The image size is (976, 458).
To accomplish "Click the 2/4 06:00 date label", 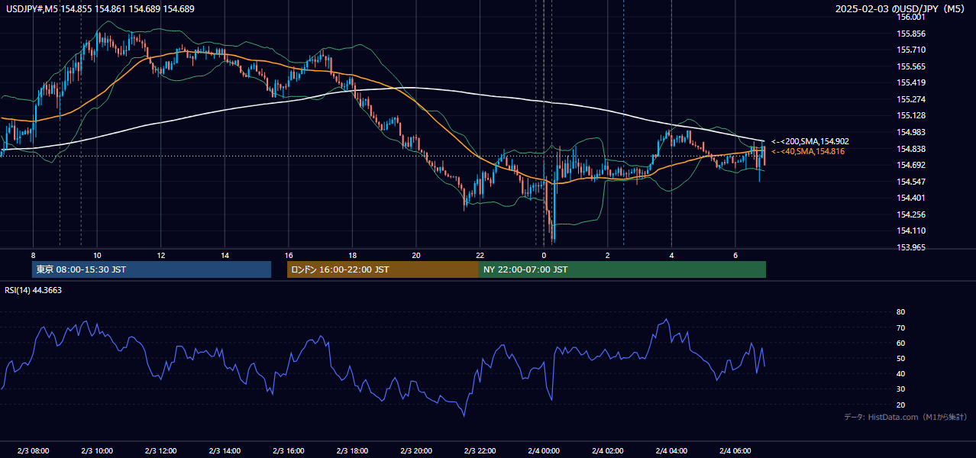I will [x=735, y=450].
